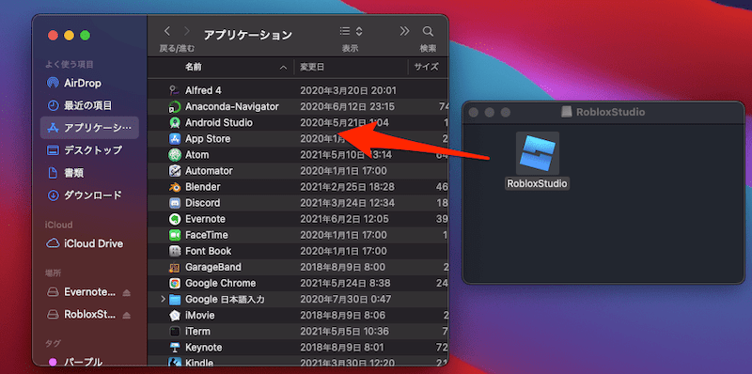Eject the RobloxStudio volume in sidebar
Screen dimensions: 752x374
coord(127,315)
